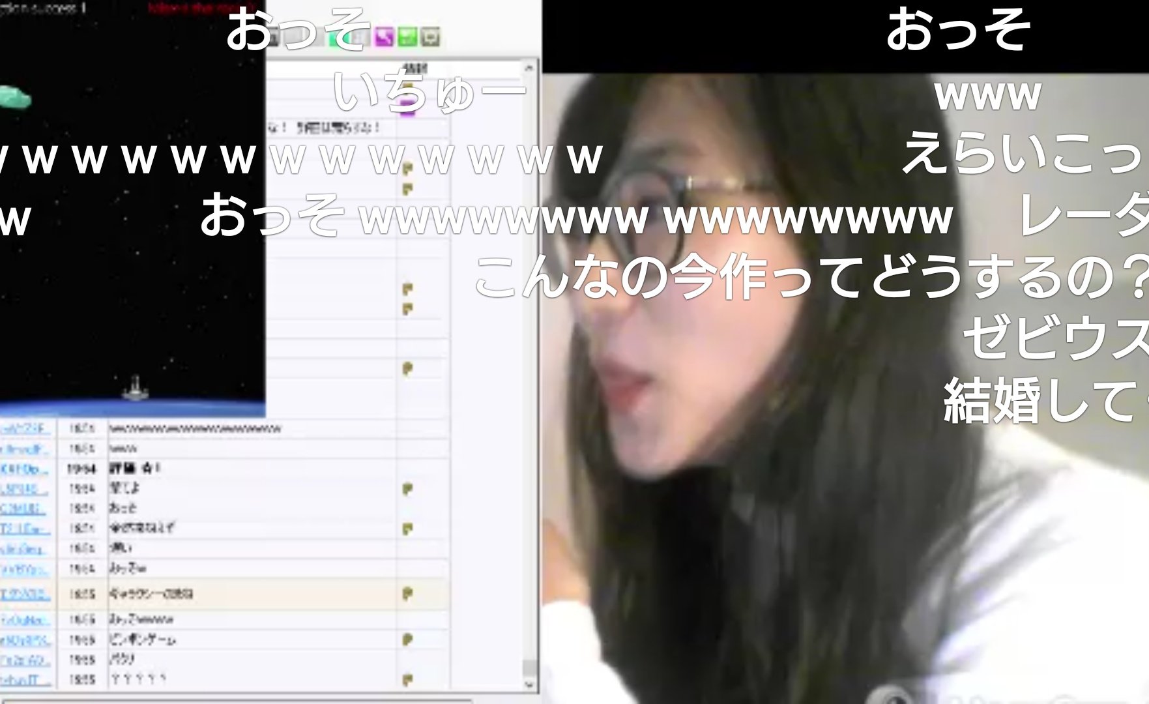Click the flag icon on the ????? row
Image resolution: width=1149 pixels, height=704 pixels.
click(x=408, y=680)
